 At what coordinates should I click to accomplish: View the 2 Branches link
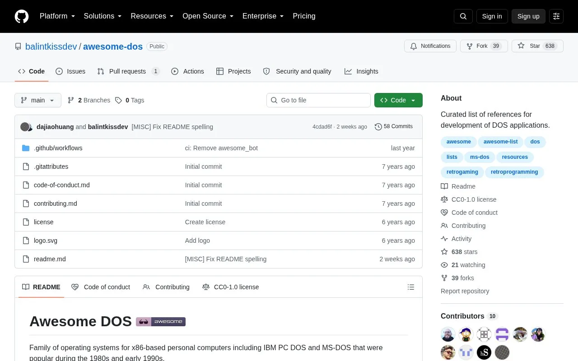click(89, 100)
